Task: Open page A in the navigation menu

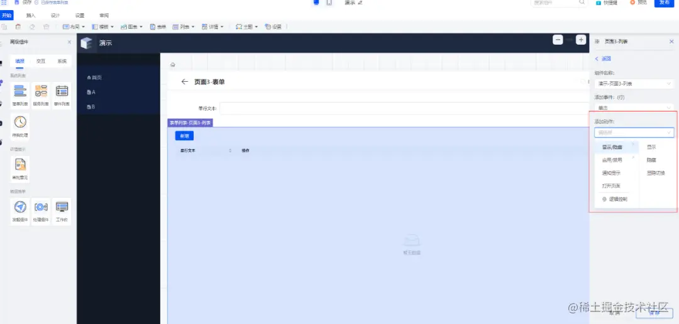Action: coord(91,92)
